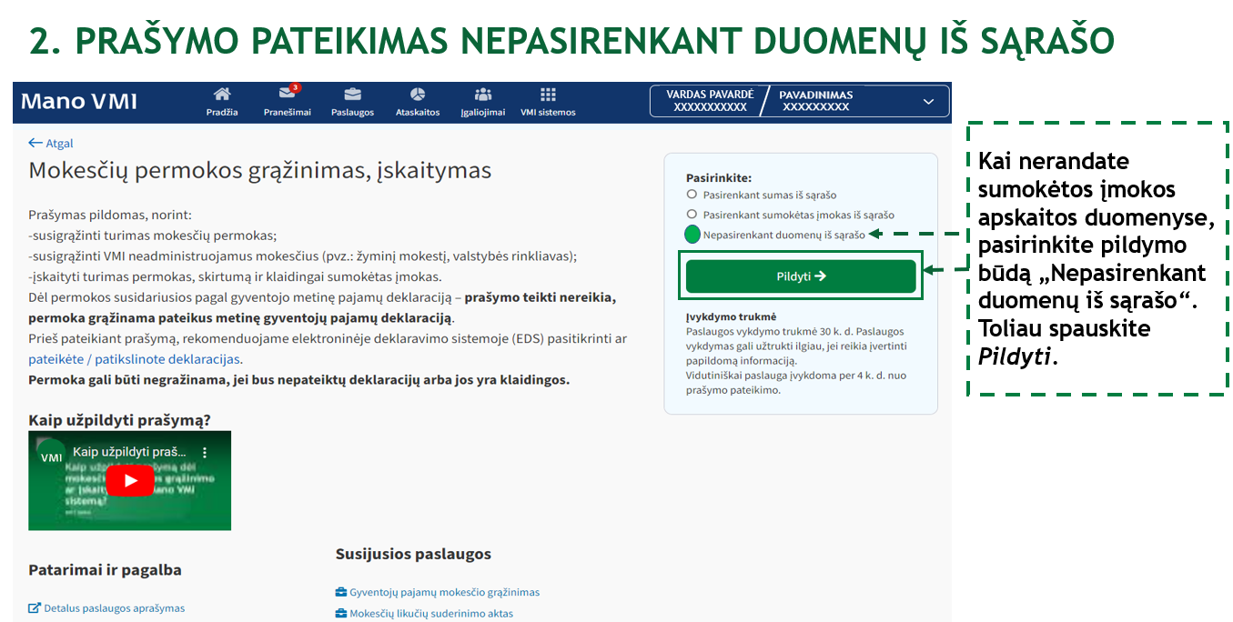Viewport: 1233px width, 622px height.
Task: Click the YouTube video options dots
Action: tap(205, 452)
